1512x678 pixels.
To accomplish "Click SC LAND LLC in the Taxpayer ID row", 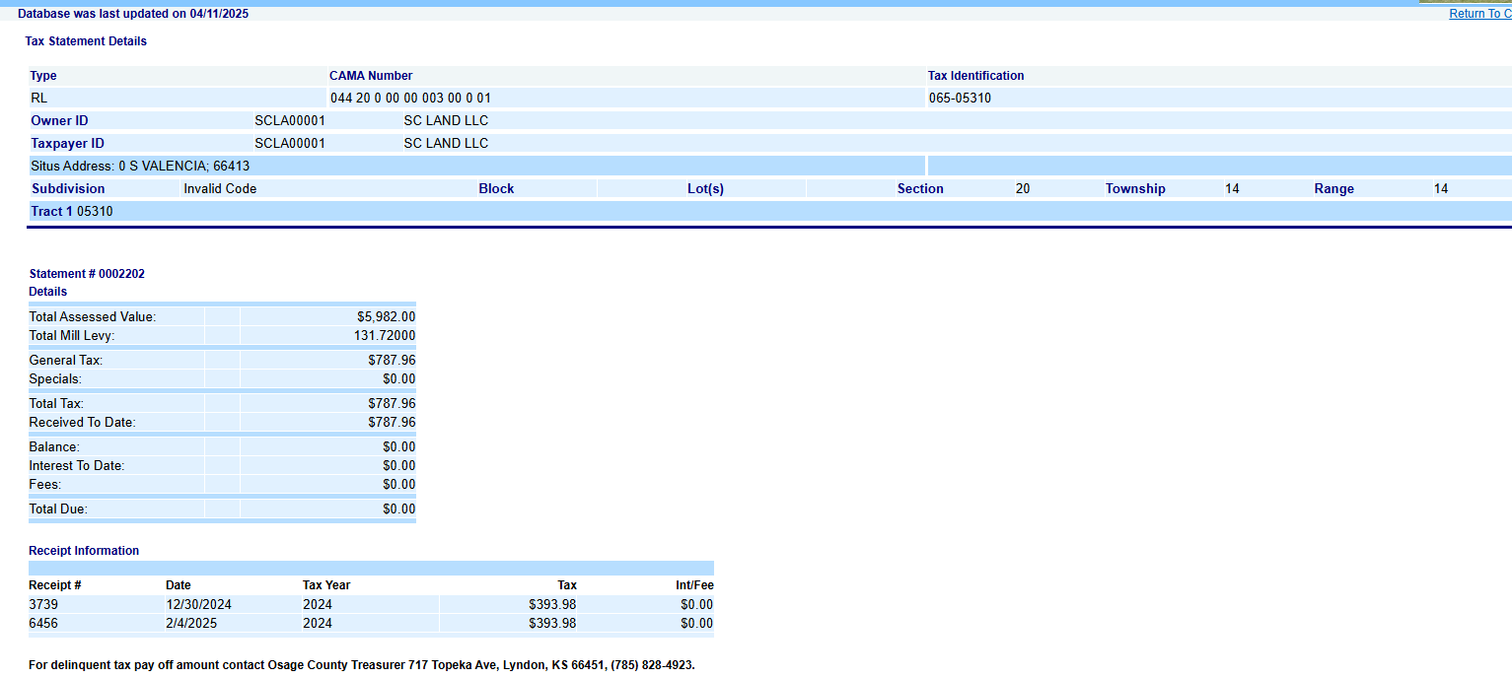I will 446,144.
